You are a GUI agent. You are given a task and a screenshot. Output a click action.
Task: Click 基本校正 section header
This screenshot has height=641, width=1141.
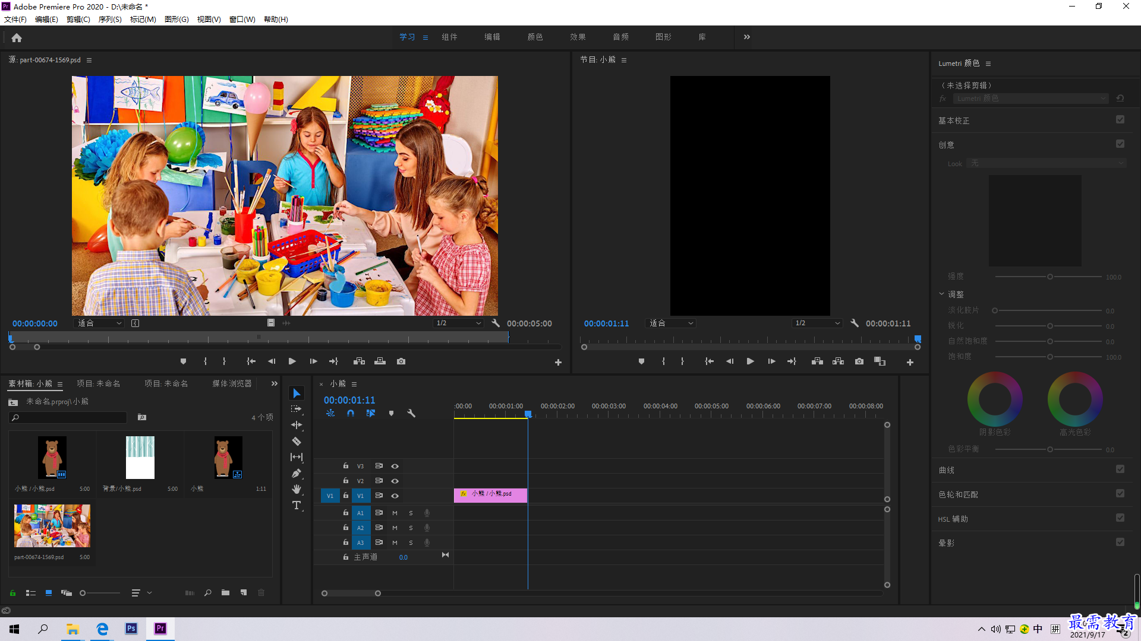click(x=954, y=120)
